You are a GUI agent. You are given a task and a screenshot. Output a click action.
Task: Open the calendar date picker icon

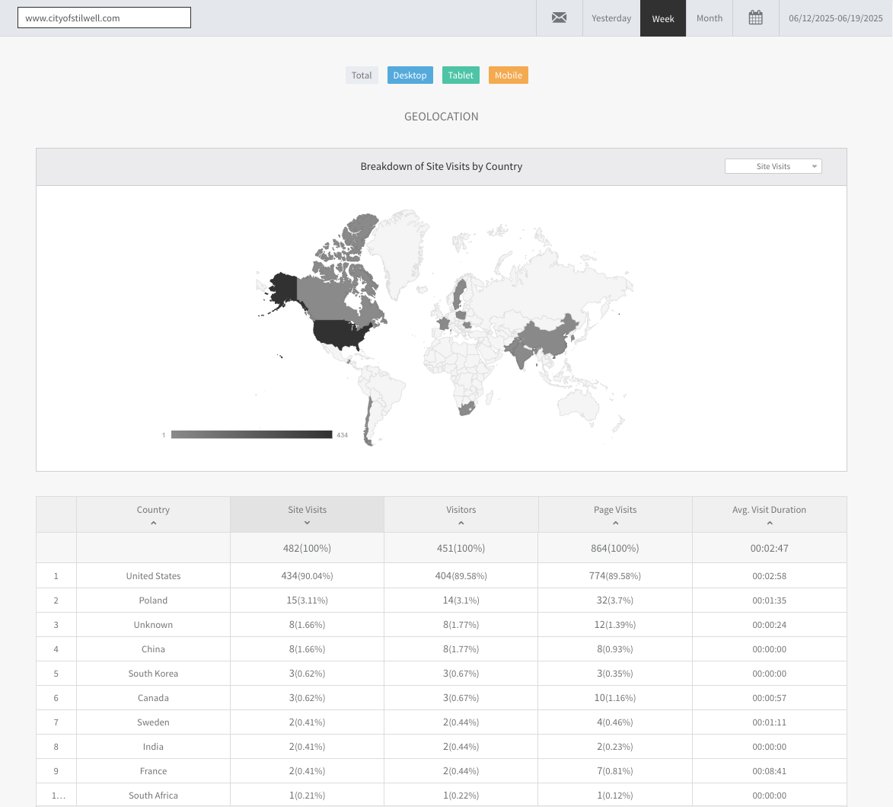(x=755, y=18)
